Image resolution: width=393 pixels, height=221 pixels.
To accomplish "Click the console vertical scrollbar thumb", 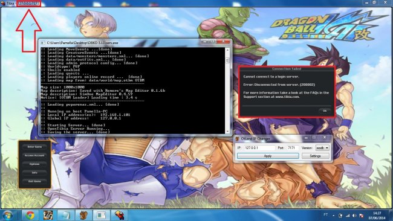I will (227, 60).
